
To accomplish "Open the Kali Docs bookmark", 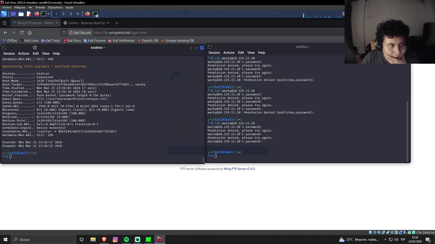I will point(72,41).
